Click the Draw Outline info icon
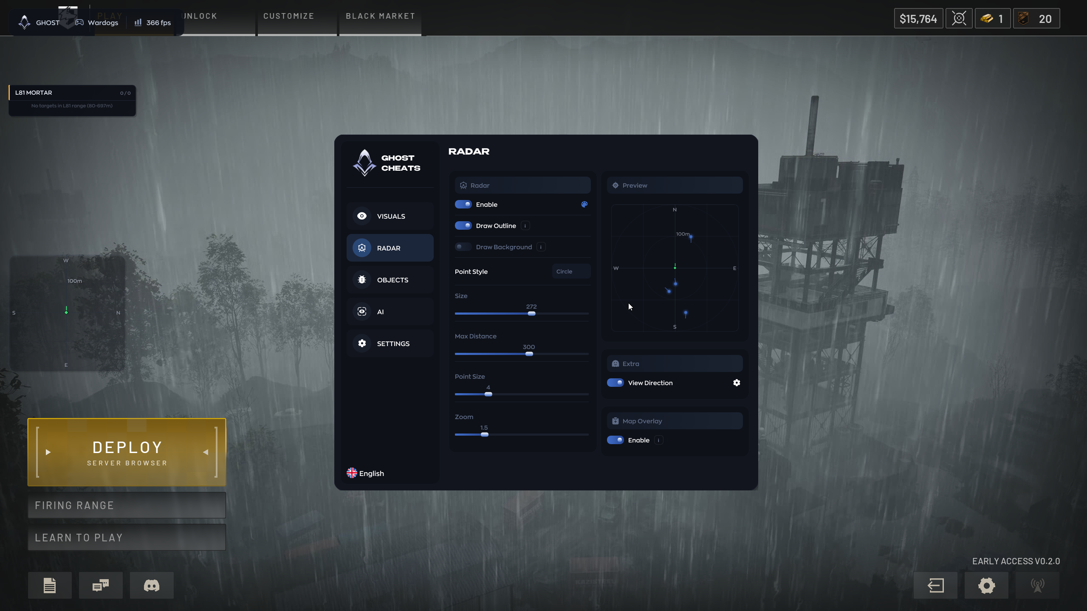The width and height of the screenshot is (1087, 611). click(x=525, y=226)
